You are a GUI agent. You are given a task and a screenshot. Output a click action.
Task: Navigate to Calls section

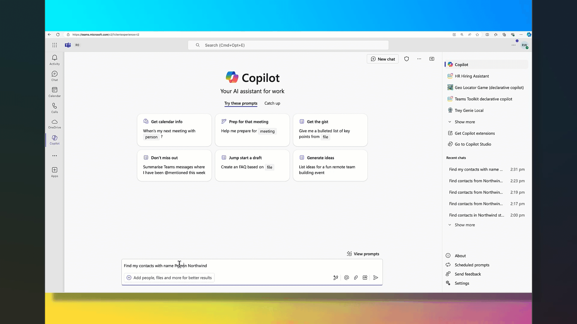coord(54,107)
